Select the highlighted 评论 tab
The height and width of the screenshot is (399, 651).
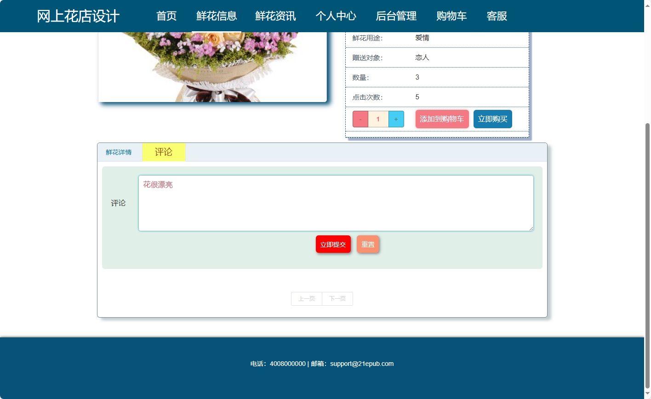[x=164, y=152]
